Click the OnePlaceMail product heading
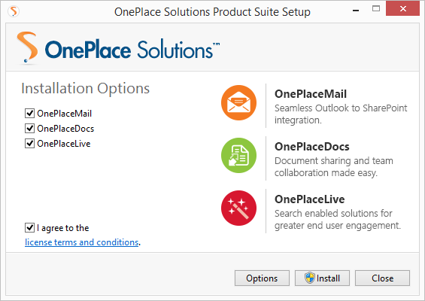This screenshot has width=425, height=301. [x=311, y=94]
